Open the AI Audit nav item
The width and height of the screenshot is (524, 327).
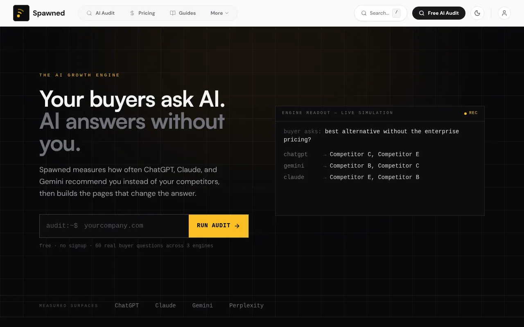(101, 13)
